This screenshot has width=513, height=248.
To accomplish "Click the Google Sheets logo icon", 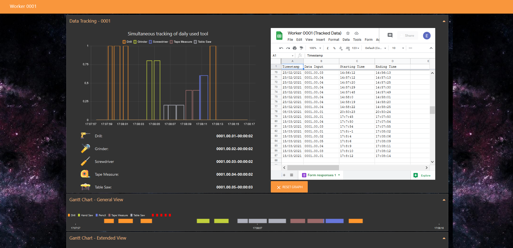I will tap(279, 36).
